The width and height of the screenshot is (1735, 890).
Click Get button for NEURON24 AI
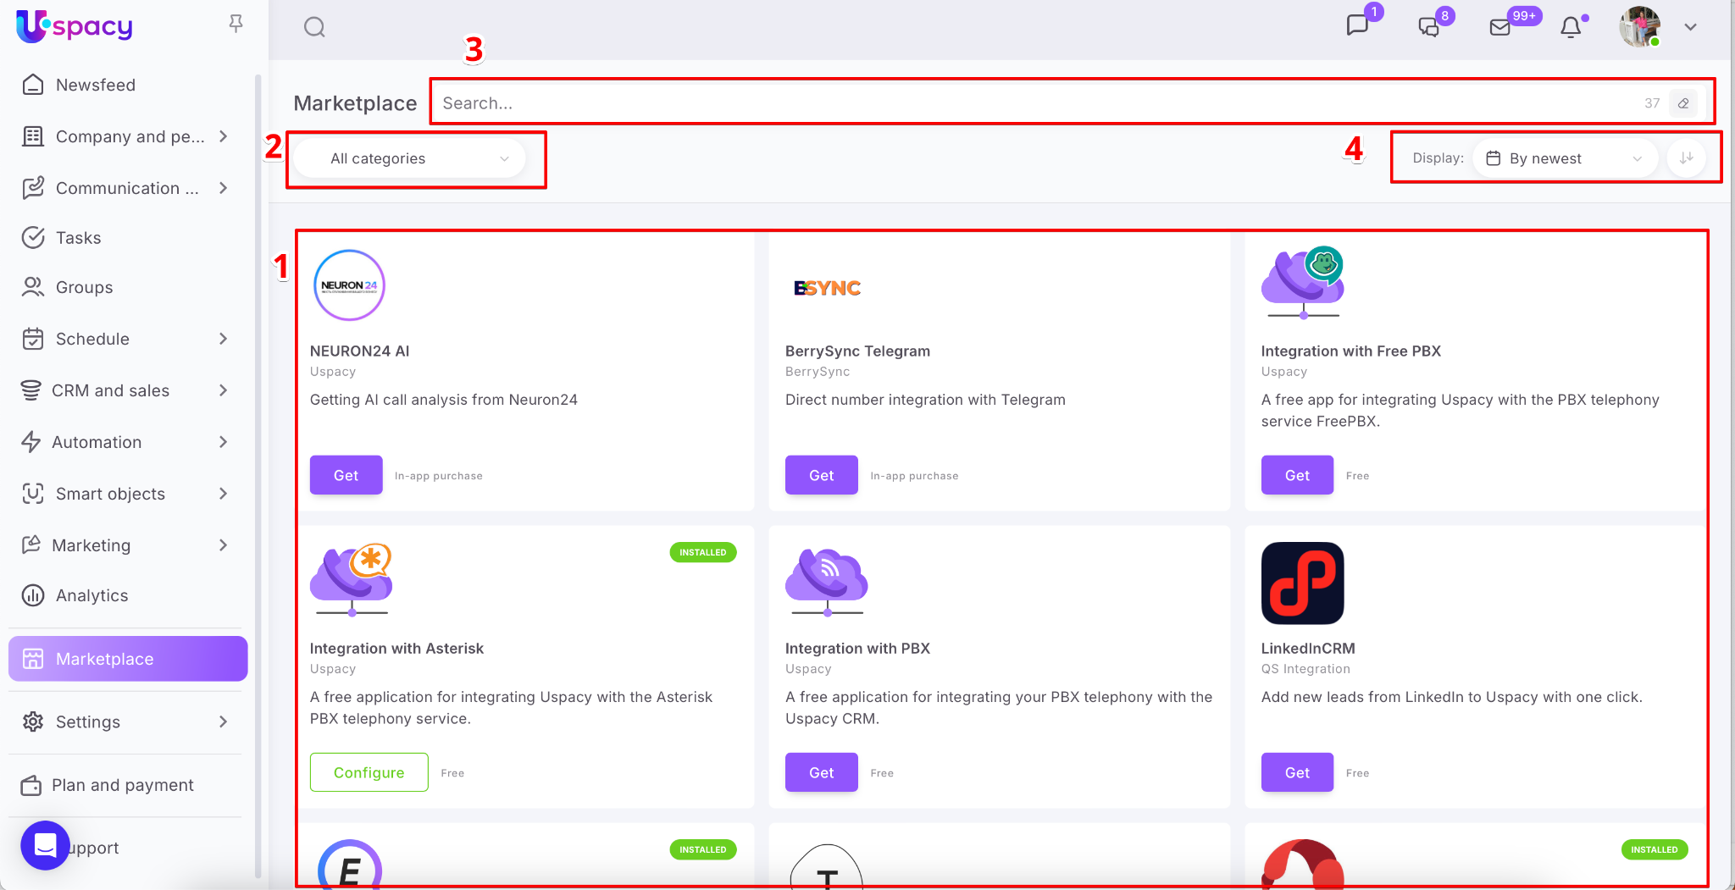point(346,475)
